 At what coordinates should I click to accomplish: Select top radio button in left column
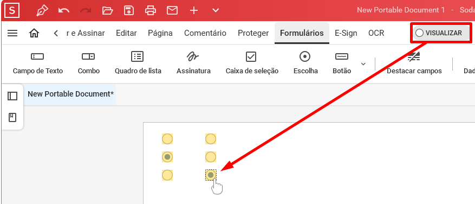pyautogui.click(x=167, y=139)
